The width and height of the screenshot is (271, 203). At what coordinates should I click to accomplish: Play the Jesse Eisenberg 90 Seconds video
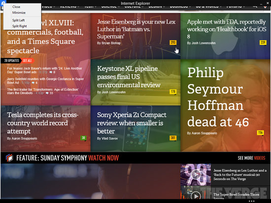pyautogui.click(x=196, y=174)
